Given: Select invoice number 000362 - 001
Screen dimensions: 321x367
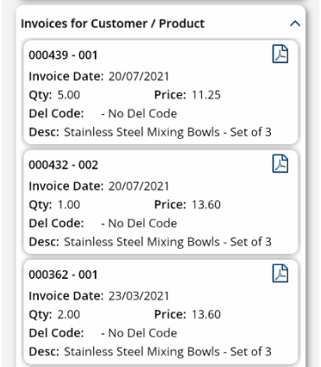Looking at the screenshot, I should point(63,275).
